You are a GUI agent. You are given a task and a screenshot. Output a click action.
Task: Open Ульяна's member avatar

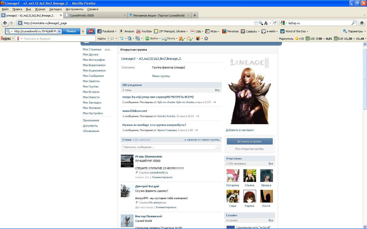point(250,176)
